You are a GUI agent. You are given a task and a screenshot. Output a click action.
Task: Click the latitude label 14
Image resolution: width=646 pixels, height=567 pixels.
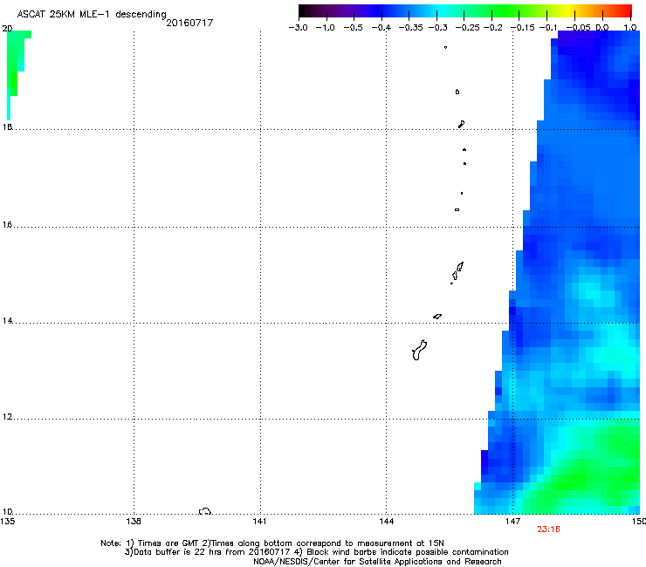pyautogui.click(x=7, y=321)
